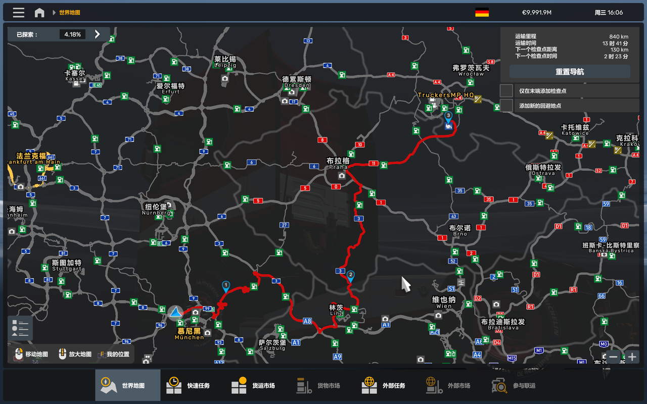Click the destination company icon under marker 3

pos(448,127)
